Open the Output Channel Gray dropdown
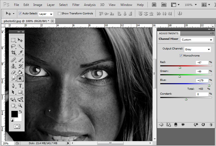This screenshot has width=216, height=146. 197,49
